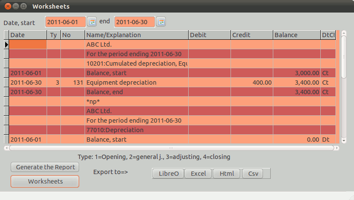Export the report to Html
354x200 pixels.
coord(227,174)
